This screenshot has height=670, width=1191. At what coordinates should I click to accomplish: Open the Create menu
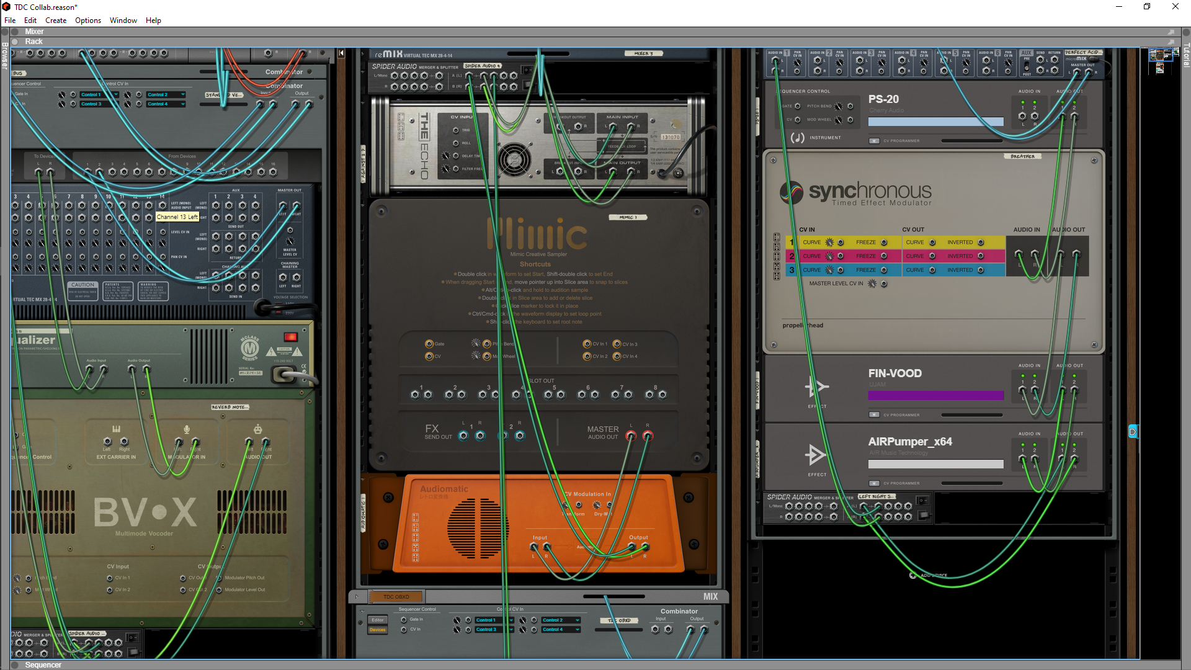click(x=55, y=20)
